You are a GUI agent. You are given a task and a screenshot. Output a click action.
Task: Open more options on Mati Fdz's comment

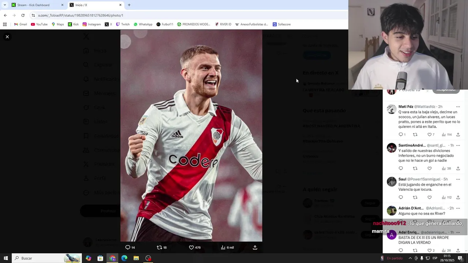[x=458, y=107]
